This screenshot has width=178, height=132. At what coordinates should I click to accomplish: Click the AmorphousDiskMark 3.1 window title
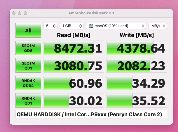pyautogui.click(x=91, y=13)
